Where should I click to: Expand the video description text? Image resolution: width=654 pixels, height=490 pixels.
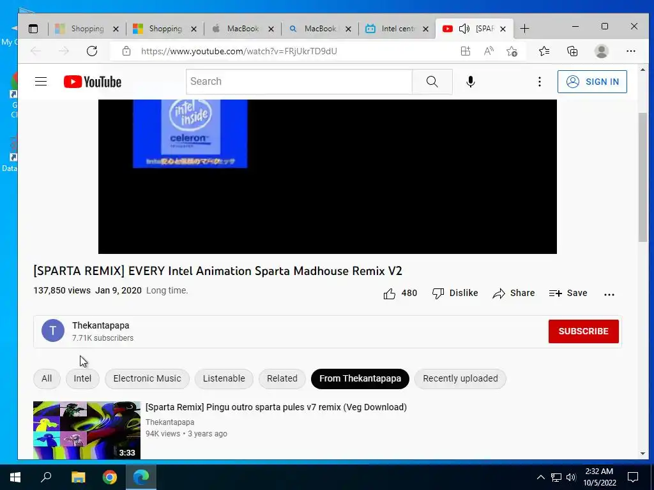click(167, 290)
